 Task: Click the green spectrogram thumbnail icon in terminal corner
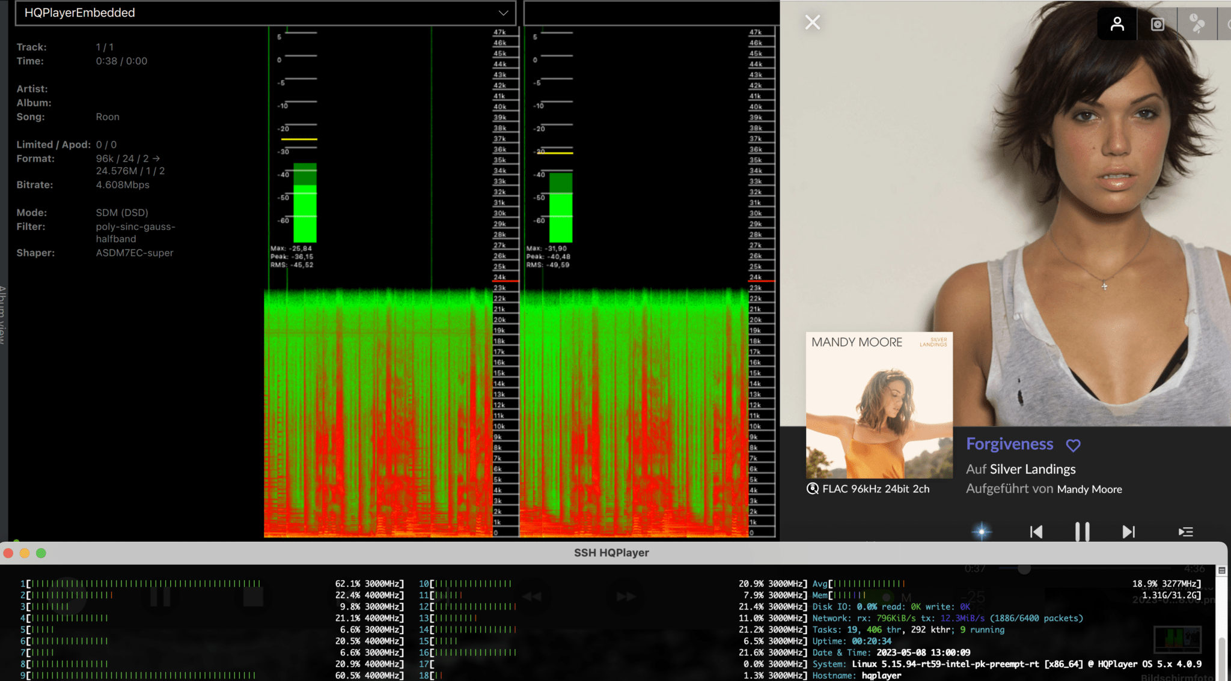pos(1179,638)
